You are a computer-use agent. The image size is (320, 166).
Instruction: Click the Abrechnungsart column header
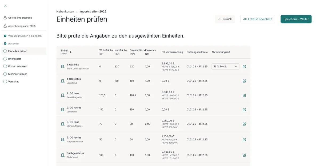221,52
